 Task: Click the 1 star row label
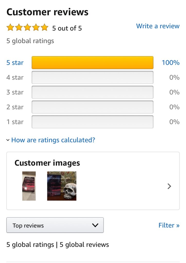pos(15,122)
